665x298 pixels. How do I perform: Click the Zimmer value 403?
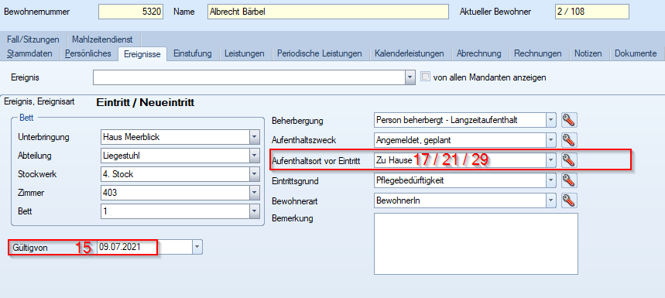[109, 193]
